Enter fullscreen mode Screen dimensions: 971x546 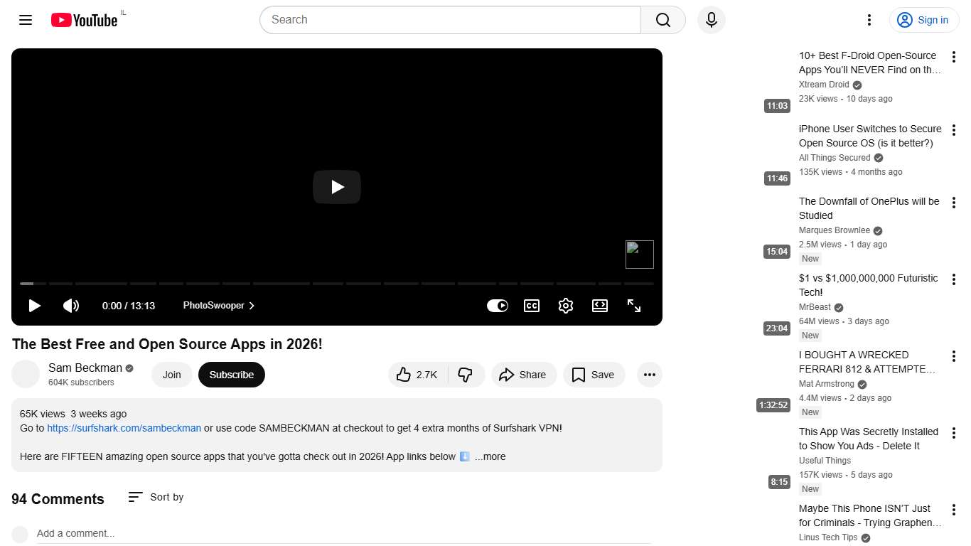pyautogui.click(x=633, y=306)
